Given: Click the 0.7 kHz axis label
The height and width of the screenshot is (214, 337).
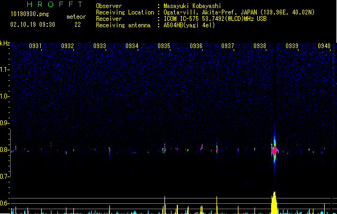Looking at the screenshot, I should point(5,177).
